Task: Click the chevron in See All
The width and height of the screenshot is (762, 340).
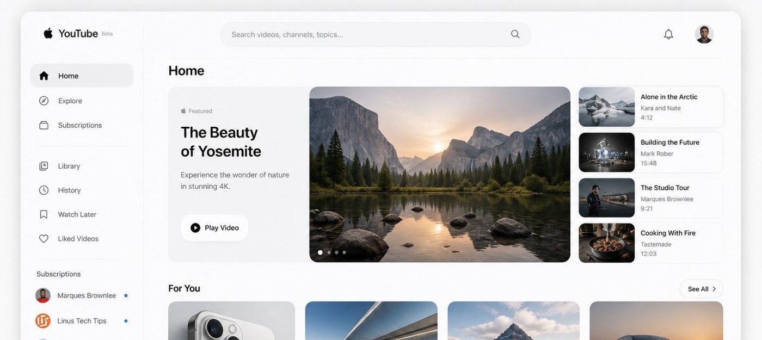Action: [714, 289]
